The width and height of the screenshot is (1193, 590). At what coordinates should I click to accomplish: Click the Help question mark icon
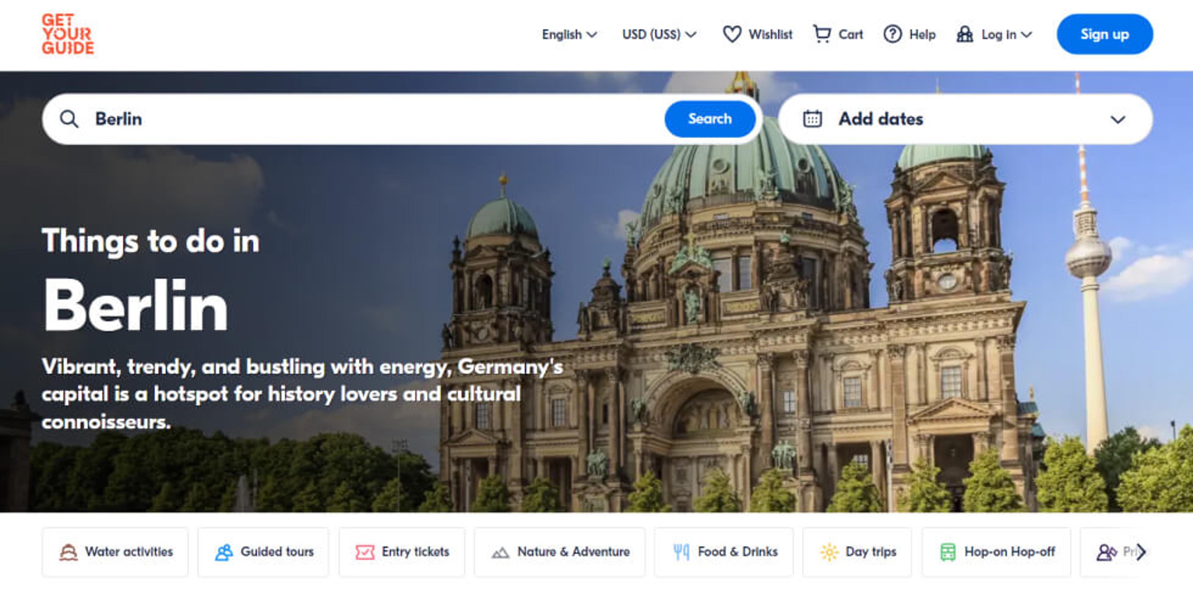pos(893,34)
